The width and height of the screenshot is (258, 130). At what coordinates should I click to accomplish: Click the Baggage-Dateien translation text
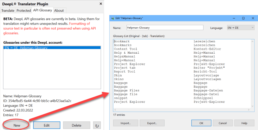click(208, 91)
